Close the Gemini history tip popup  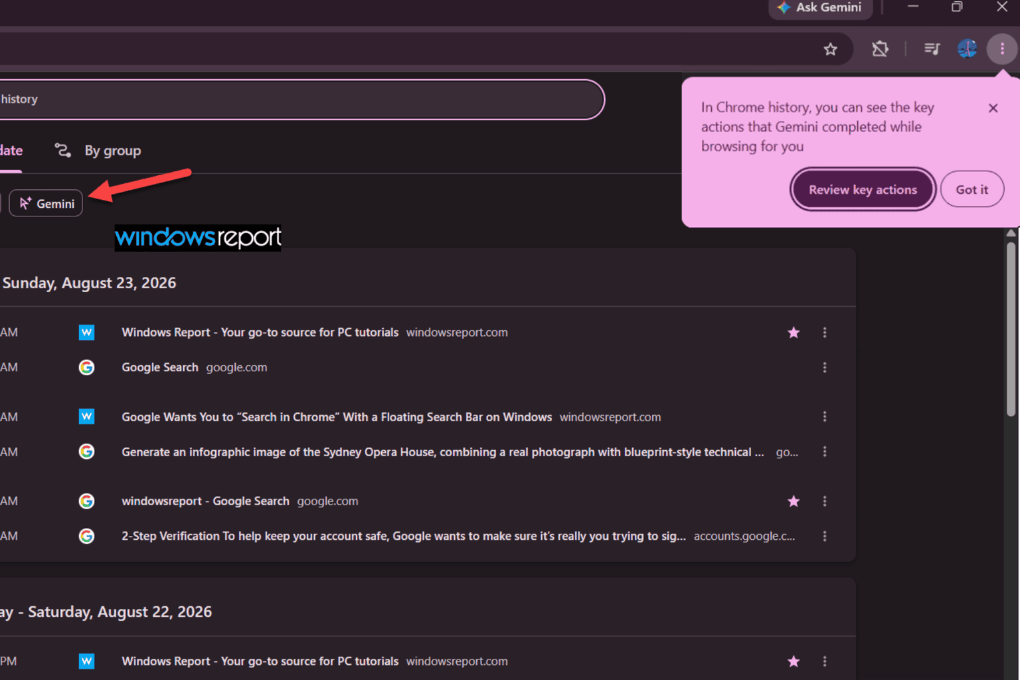click(993, 108)
